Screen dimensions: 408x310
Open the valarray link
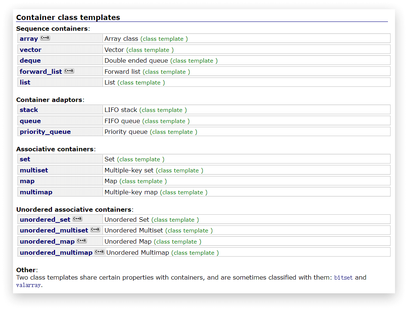[28, 285]
